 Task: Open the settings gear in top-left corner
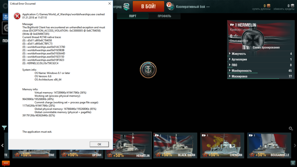pos(5,6)
